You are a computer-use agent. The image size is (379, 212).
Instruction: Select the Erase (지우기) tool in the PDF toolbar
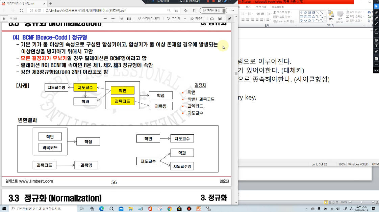[x=197, y=18]
